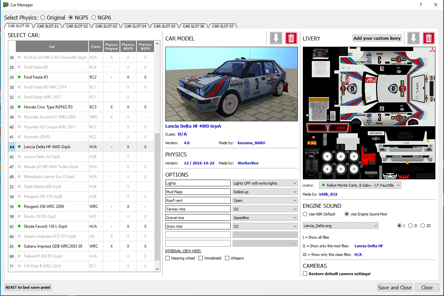The image size is (444, 296).
Task: Open the Lights option dropdown
Action: (x=265, y=183)
